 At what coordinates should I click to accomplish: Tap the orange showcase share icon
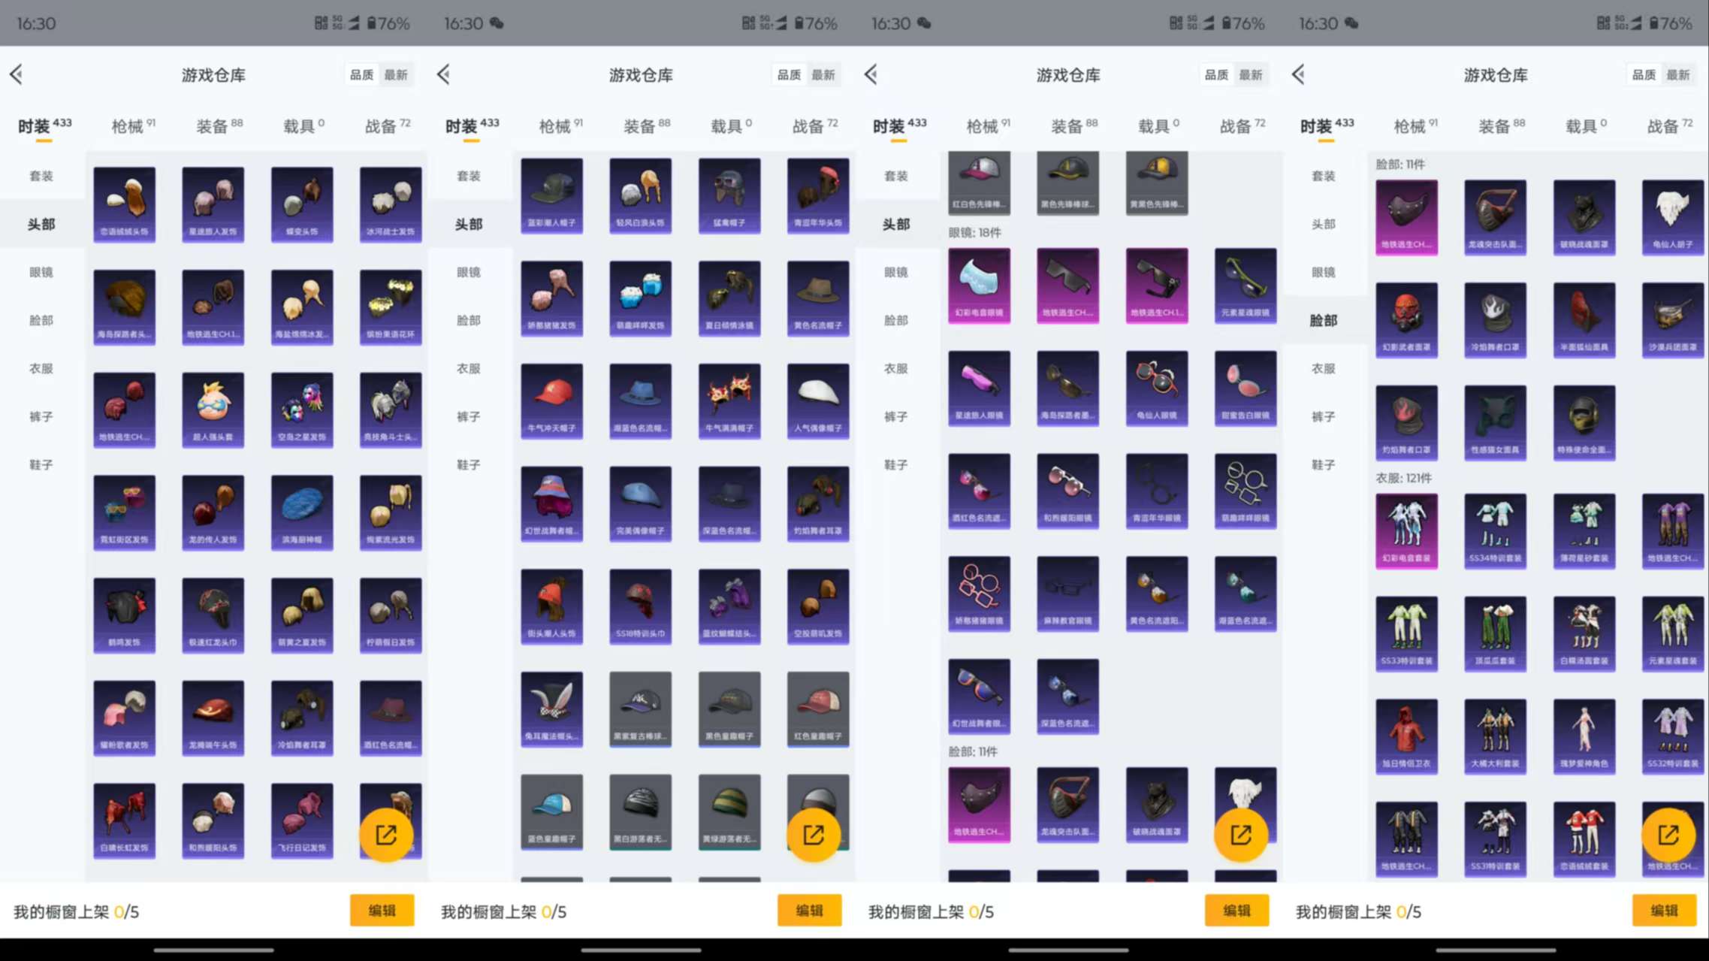point(387,834)
